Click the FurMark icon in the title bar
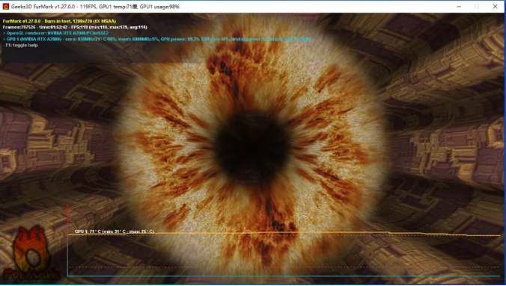This screenshot has height=286, width=506. [x=5, y=7]
